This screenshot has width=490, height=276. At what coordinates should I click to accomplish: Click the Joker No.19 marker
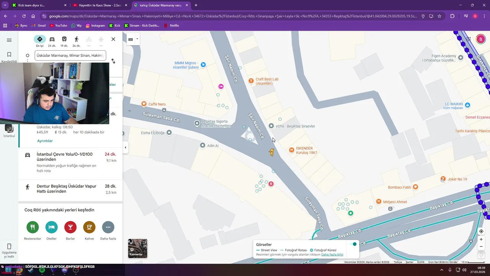coord(443,179)
